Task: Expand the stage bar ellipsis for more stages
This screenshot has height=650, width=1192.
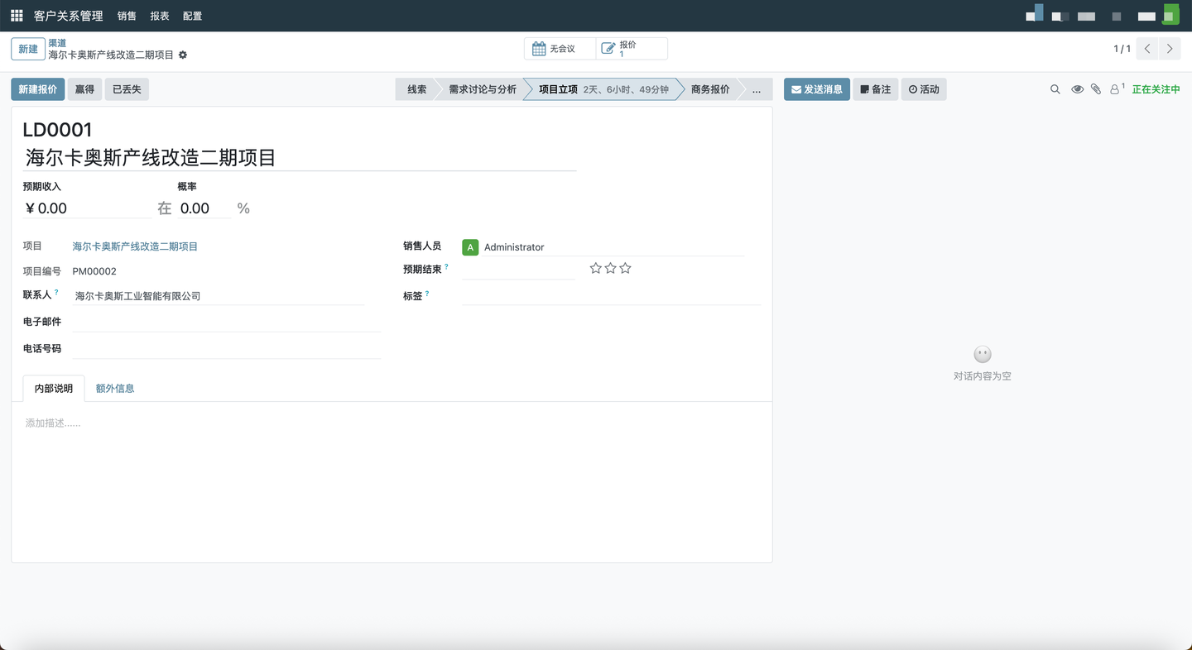Action: pos(757,89)
